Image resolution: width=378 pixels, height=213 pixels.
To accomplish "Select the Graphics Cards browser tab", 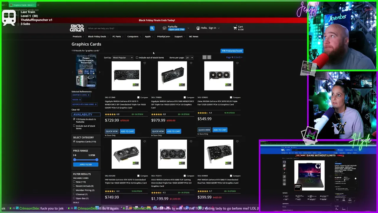I will (22, 5).
